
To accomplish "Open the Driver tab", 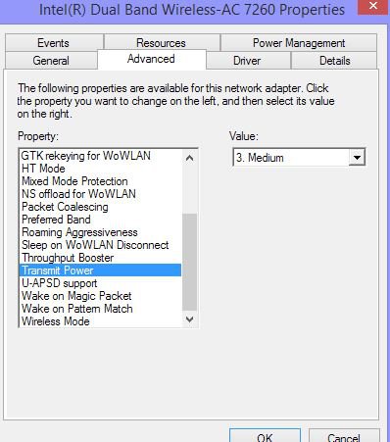I will click(x=247, y=61).
